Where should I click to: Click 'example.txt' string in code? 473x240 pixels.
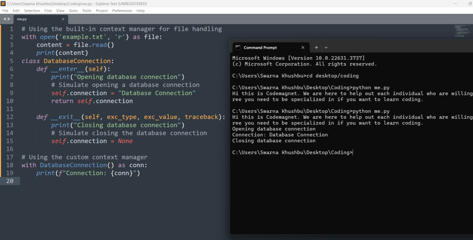tap(83, 37)
